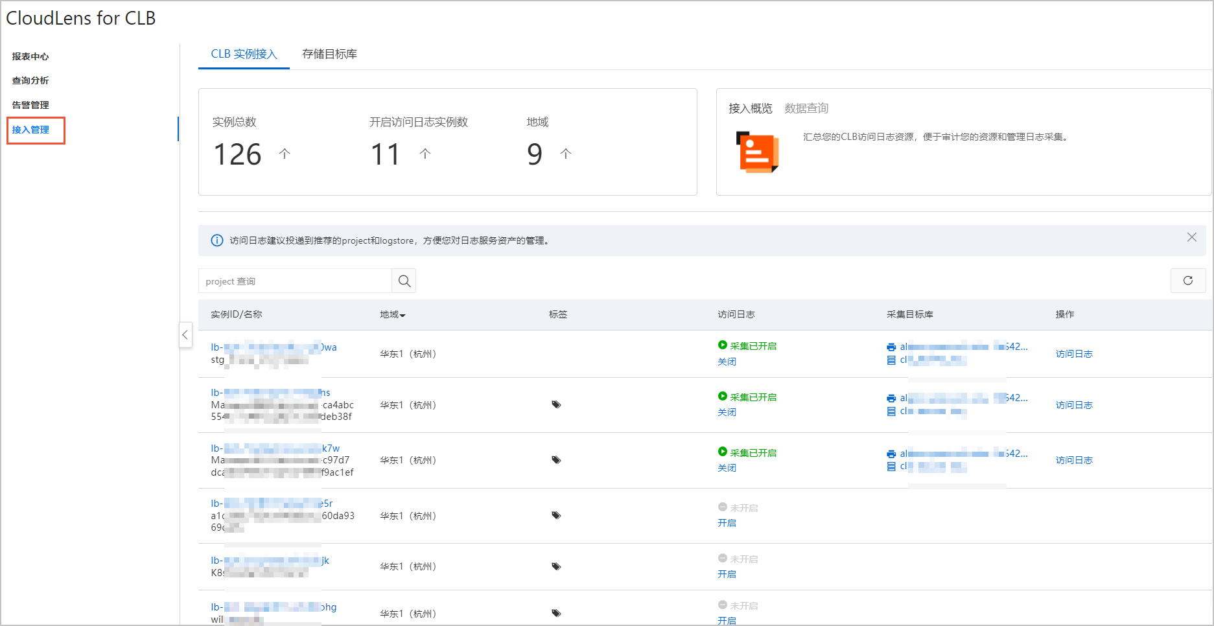Click logstore icon in k7w row
Screen dimensions: 1214x626
(x=891, y=467)
